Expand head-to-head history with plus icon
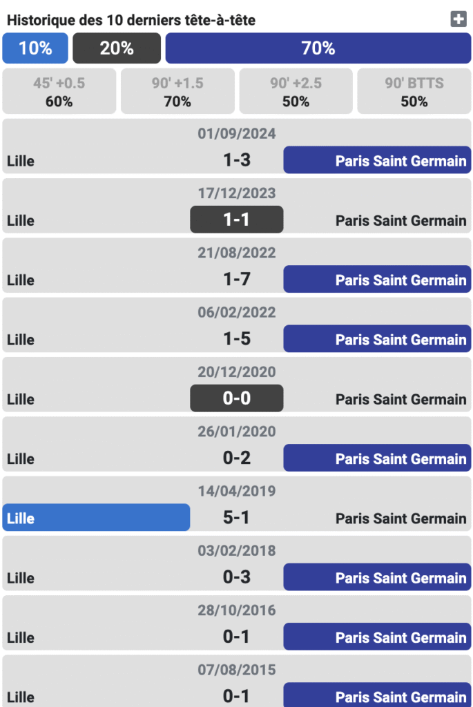This screenshot has width=473, height=707. 458,19
